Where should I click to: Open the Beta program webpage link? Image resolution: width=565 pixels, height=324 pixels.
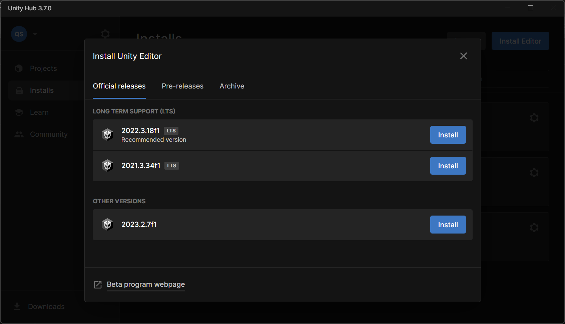tap(146, 284)
